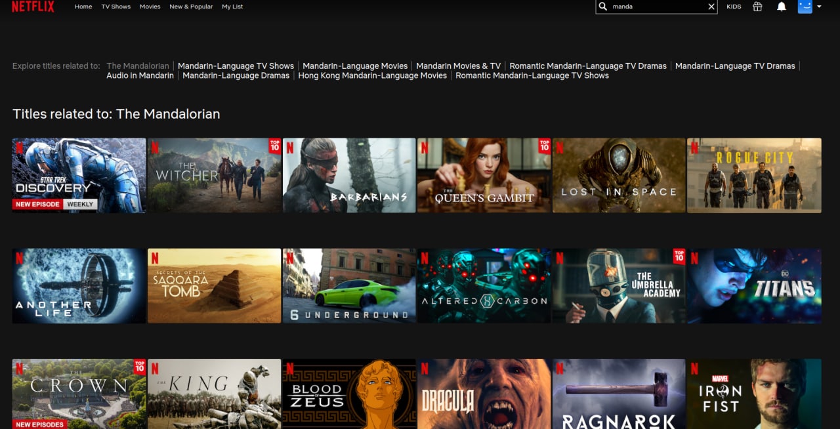
Task: Open Mandarin-Language TV Shows link
Action: [236, 66]
